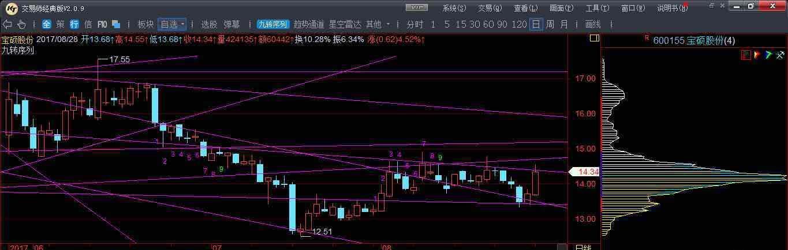Click the 行 quotes toolbar icon

pos(74,25)
